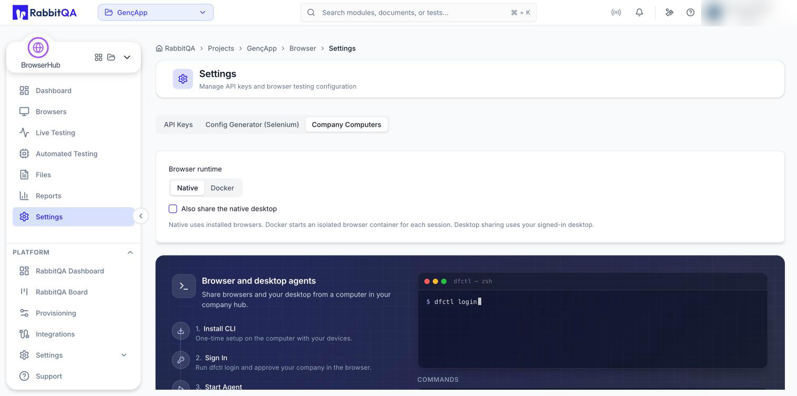Click the Install CLI step
Screen dimensions: 797x396
(262, 333)
